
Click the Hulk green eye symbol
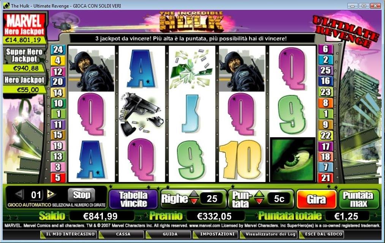pyautogui.click(x=292, y=160)
